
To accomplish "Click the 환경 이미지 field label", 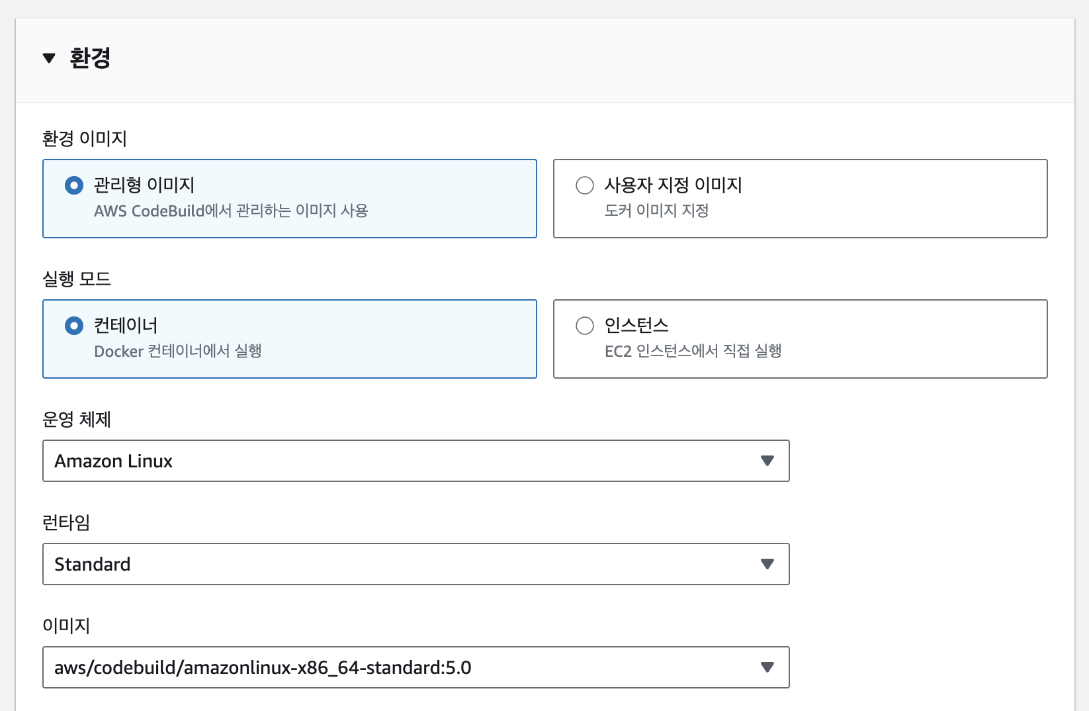I will pos(84,138).
